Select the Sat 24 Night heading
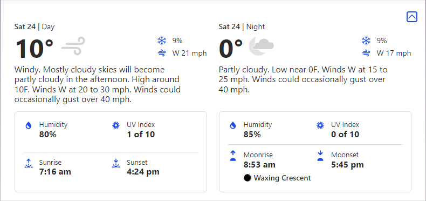Viewport: 426px width, 201px height. [x=242, y=26]
